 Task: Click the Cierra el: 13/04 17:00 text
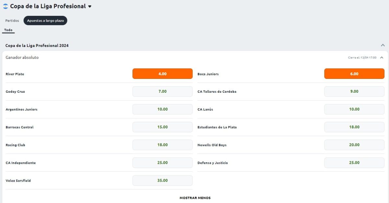[362, 58]
